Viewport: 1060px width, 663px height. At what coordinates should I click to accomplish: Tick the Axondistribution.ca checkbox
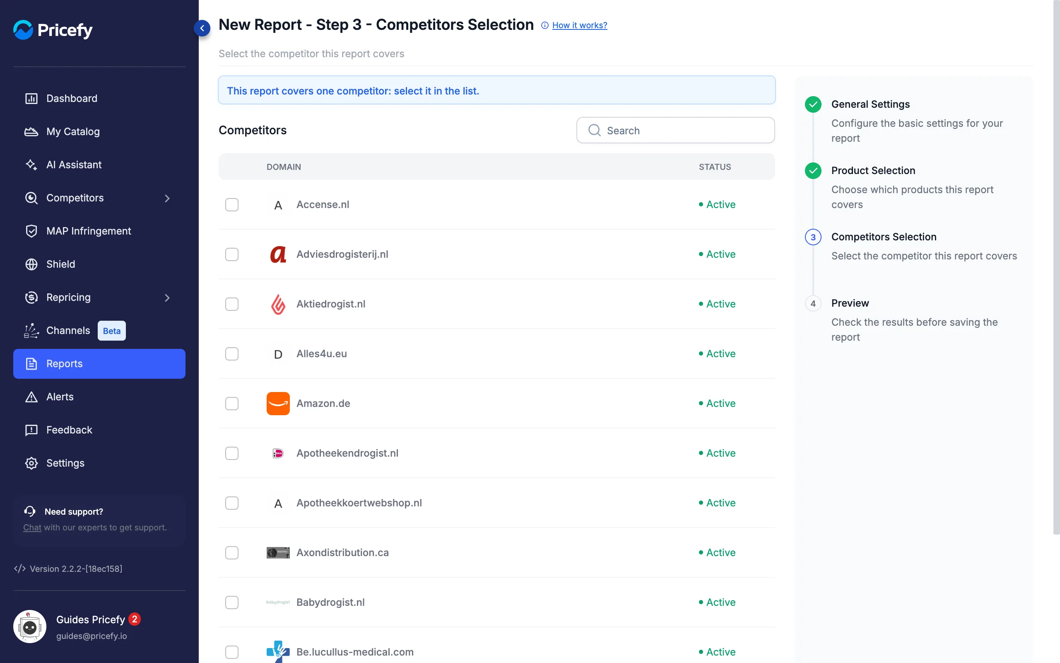[232, 552]
